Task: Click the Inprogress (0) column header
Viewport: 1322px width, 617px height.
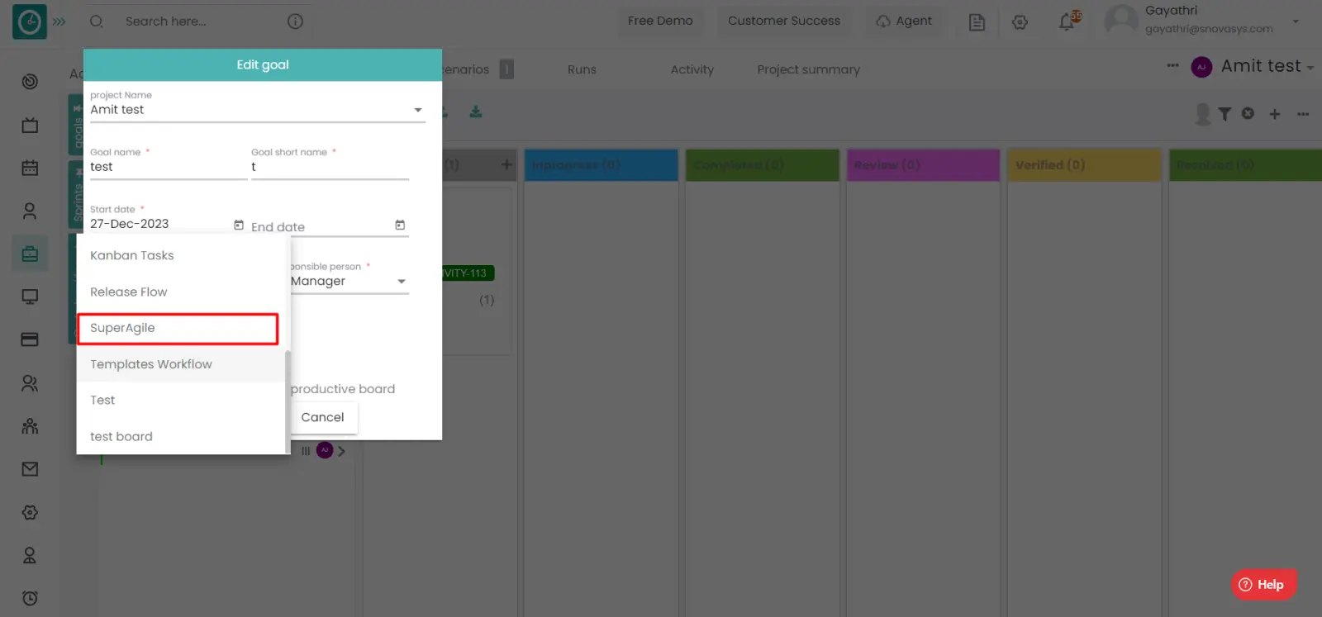Action: pyautogui.click(x=602, y=165)
